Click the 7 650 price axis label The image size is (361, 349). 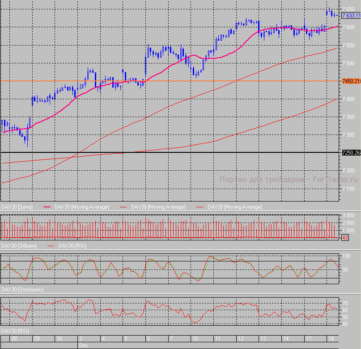point(348,9)
